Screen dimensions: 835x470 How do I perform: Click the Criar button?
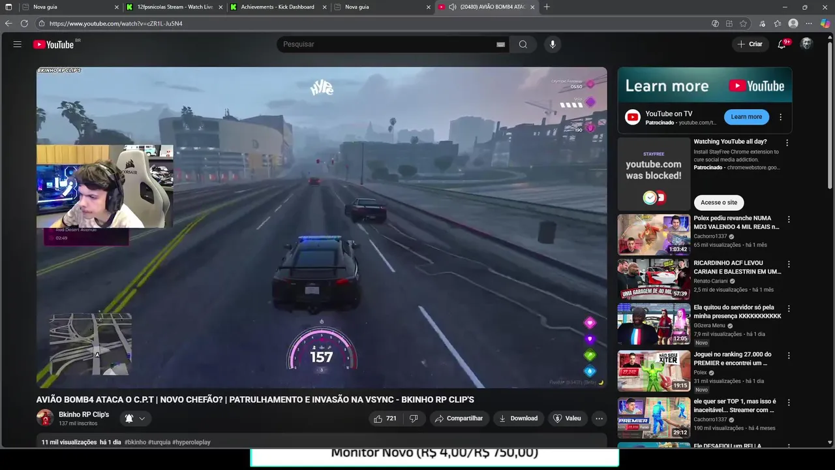750,44
